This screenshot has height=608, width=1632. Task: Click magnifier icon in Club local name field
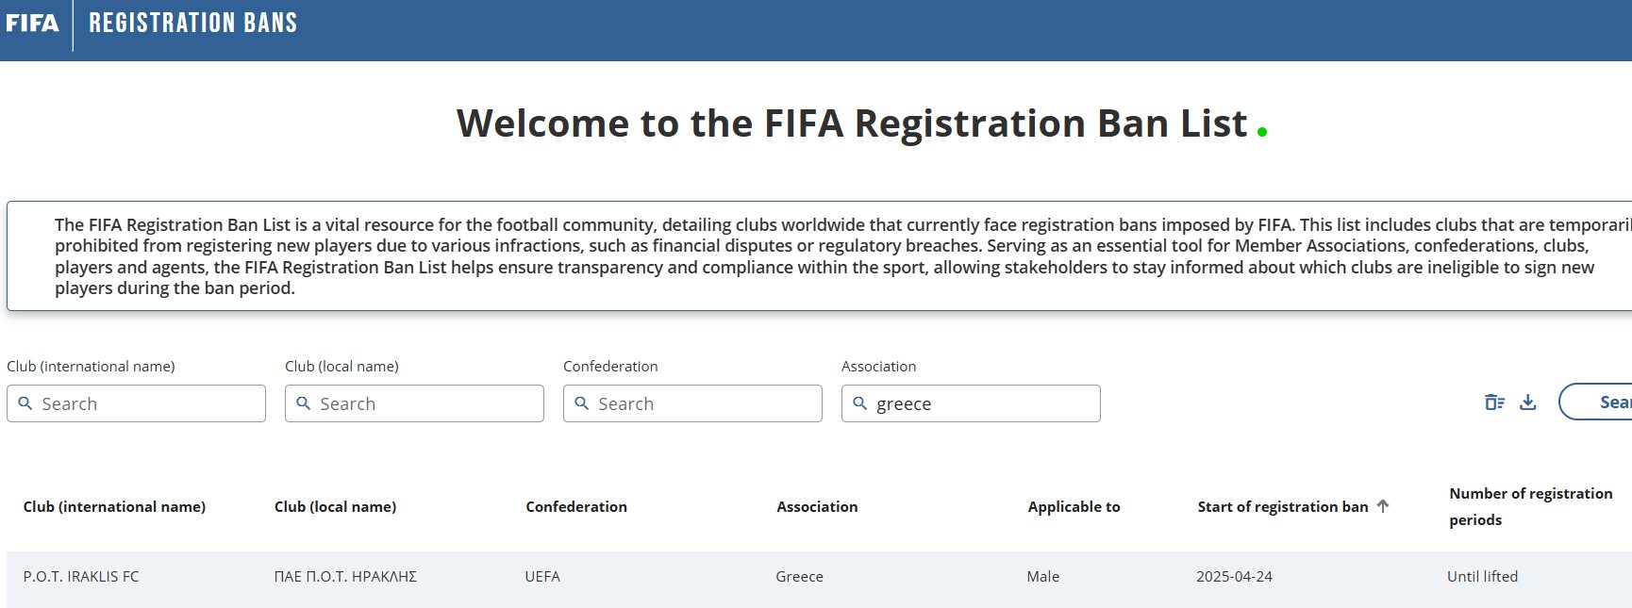coord(304,403)
